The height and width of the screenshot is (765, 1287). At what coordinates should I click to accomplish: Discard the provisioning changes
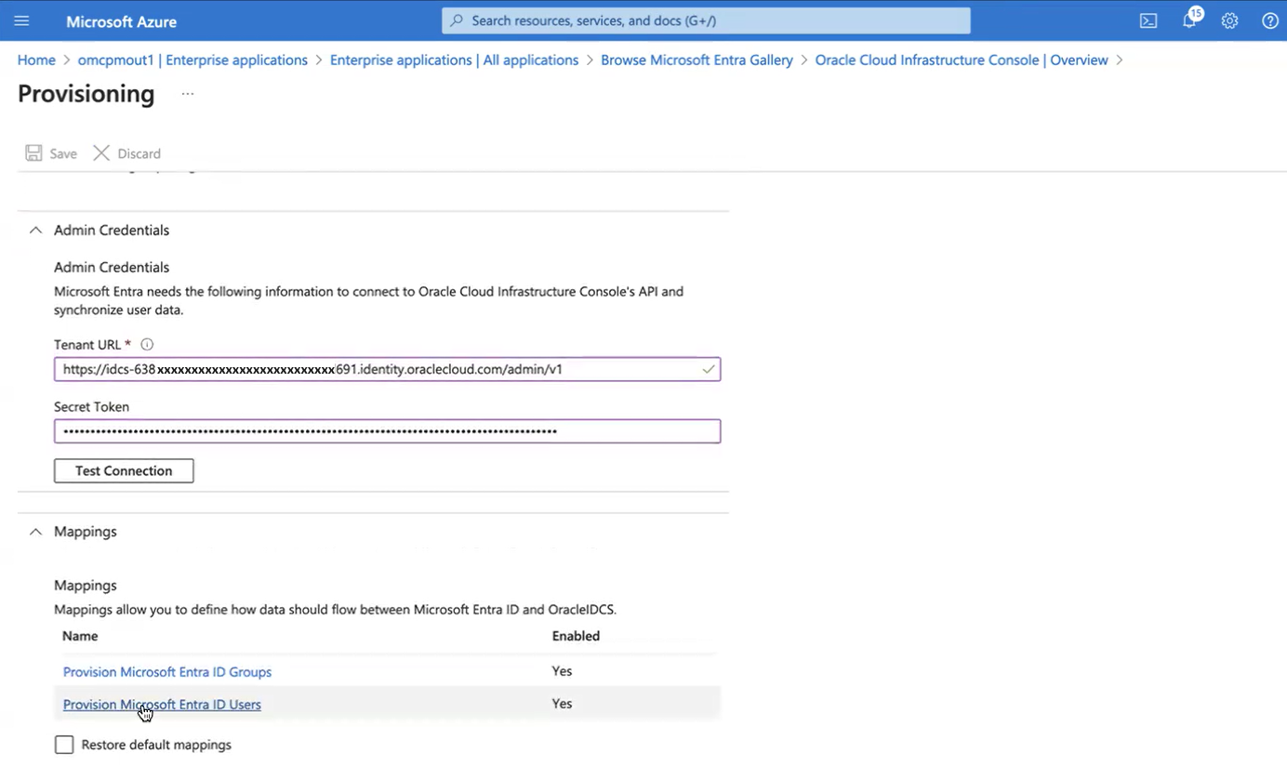(126, 152)
